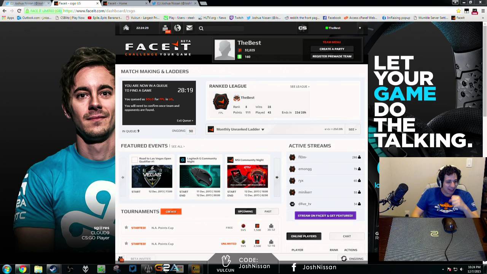Star the free N.A. Points Cup
Image resolution: width=487 pixels, height=274 pixels.
[x=126, y=228]
